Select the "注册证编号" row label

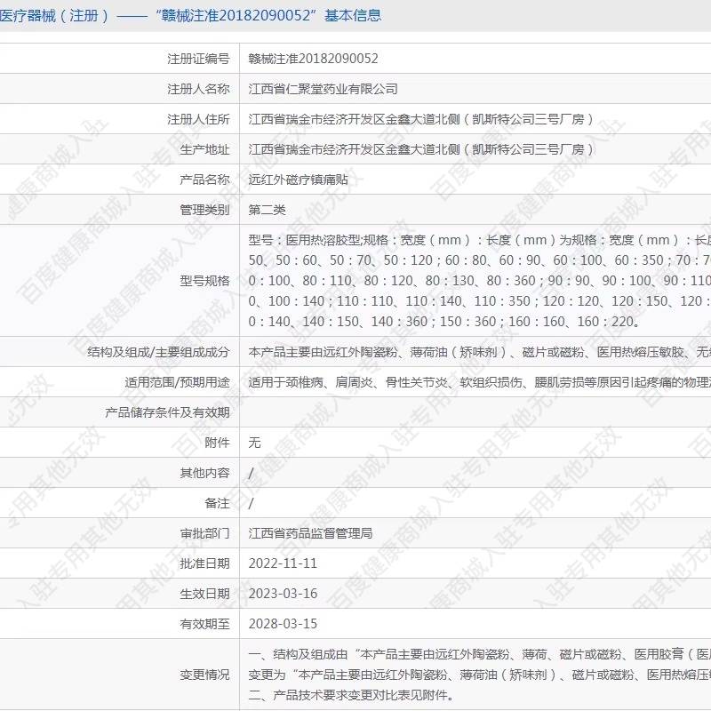pyautogui.click(x=198, y=59)
